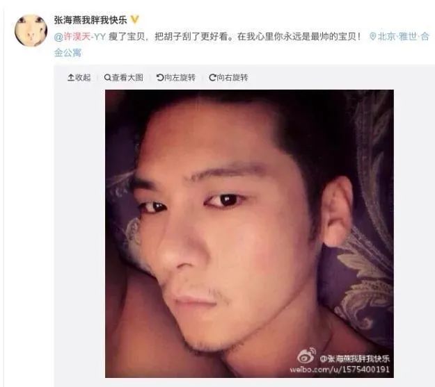Select 向左旋转 to rotate the photo left
The image size is (435, 387).
(x=180, y=78)
